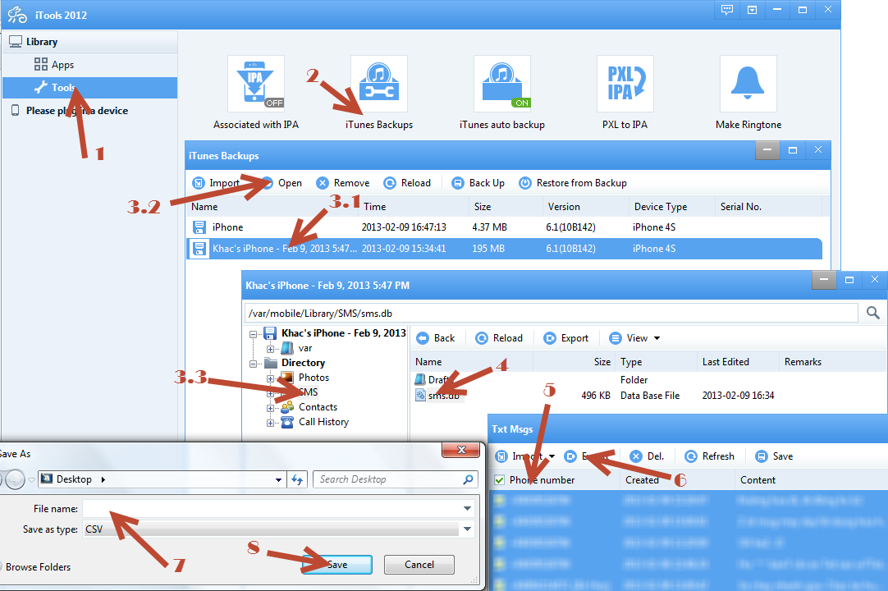Collapse Khac's iPhone tree root node
Screen dimensions: 888x591
pos(253,334)
